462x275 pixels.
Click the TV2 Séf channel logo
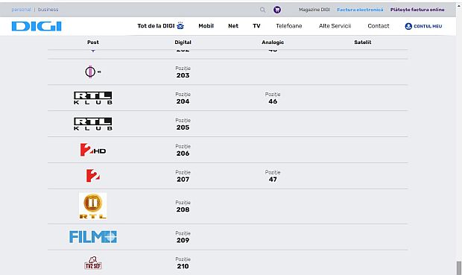point(93,262)
